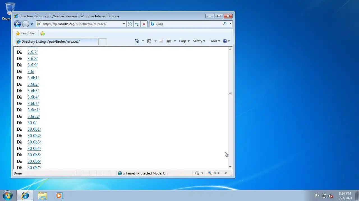This screenshot has width=359, height=201.
Task: Open the search provider dropdown arrow
Action: point(230,24)
